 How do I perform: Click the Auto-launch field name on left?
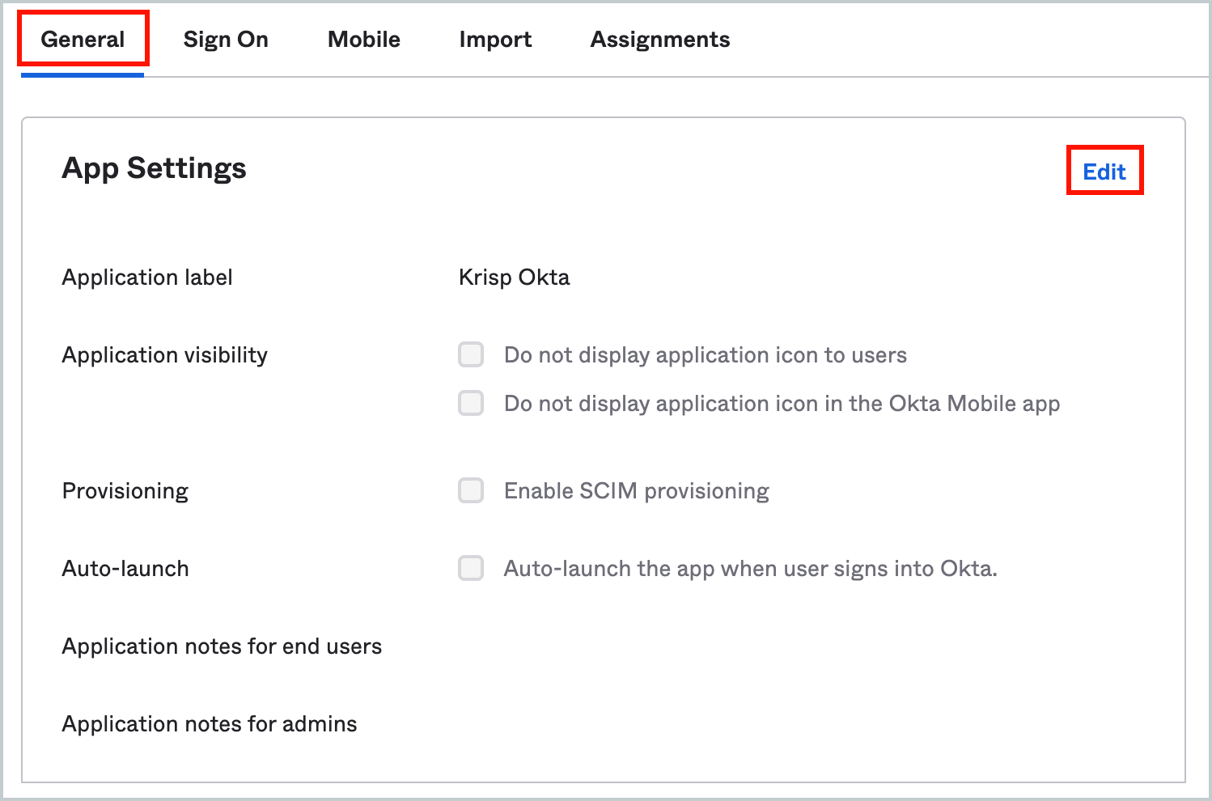[x=125, y=569]
